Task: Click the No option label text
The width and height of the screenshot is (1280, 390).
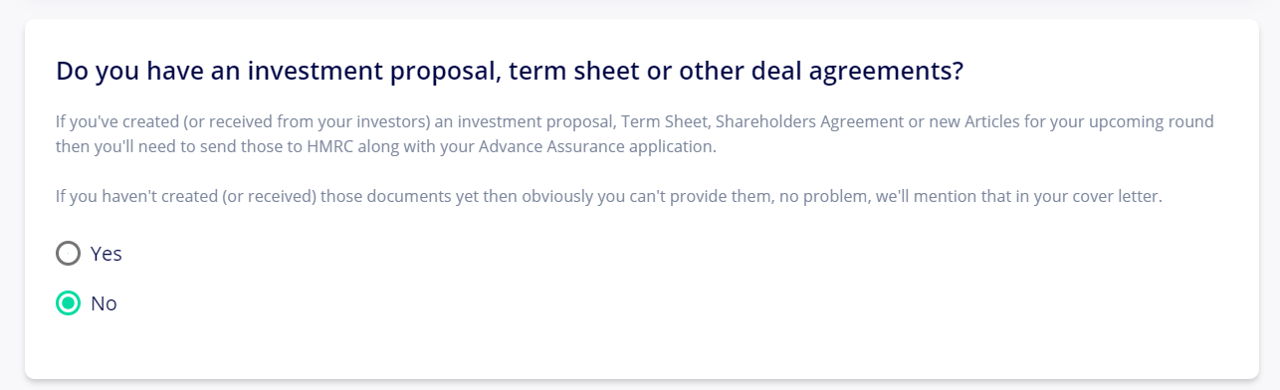Action: point(104,303)
